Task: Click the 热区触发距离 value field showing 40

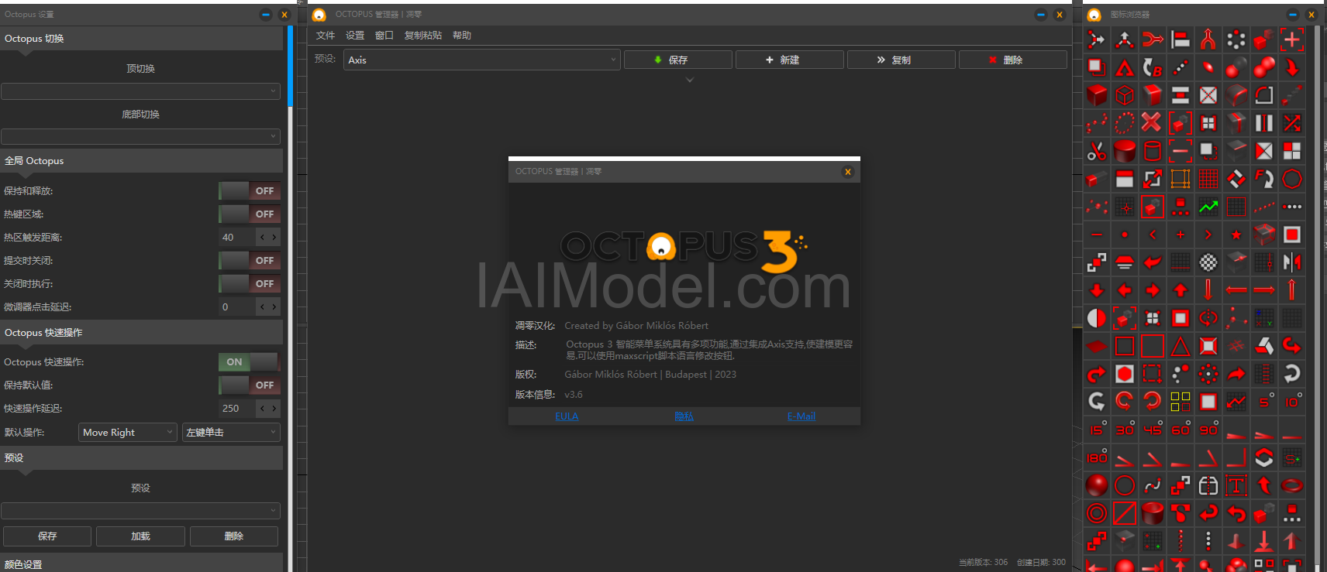Action: point(236,238)
